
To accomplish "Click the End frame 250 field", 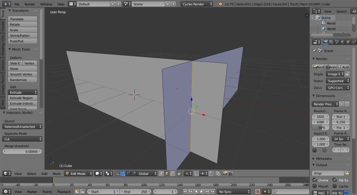I will point(136,191).
